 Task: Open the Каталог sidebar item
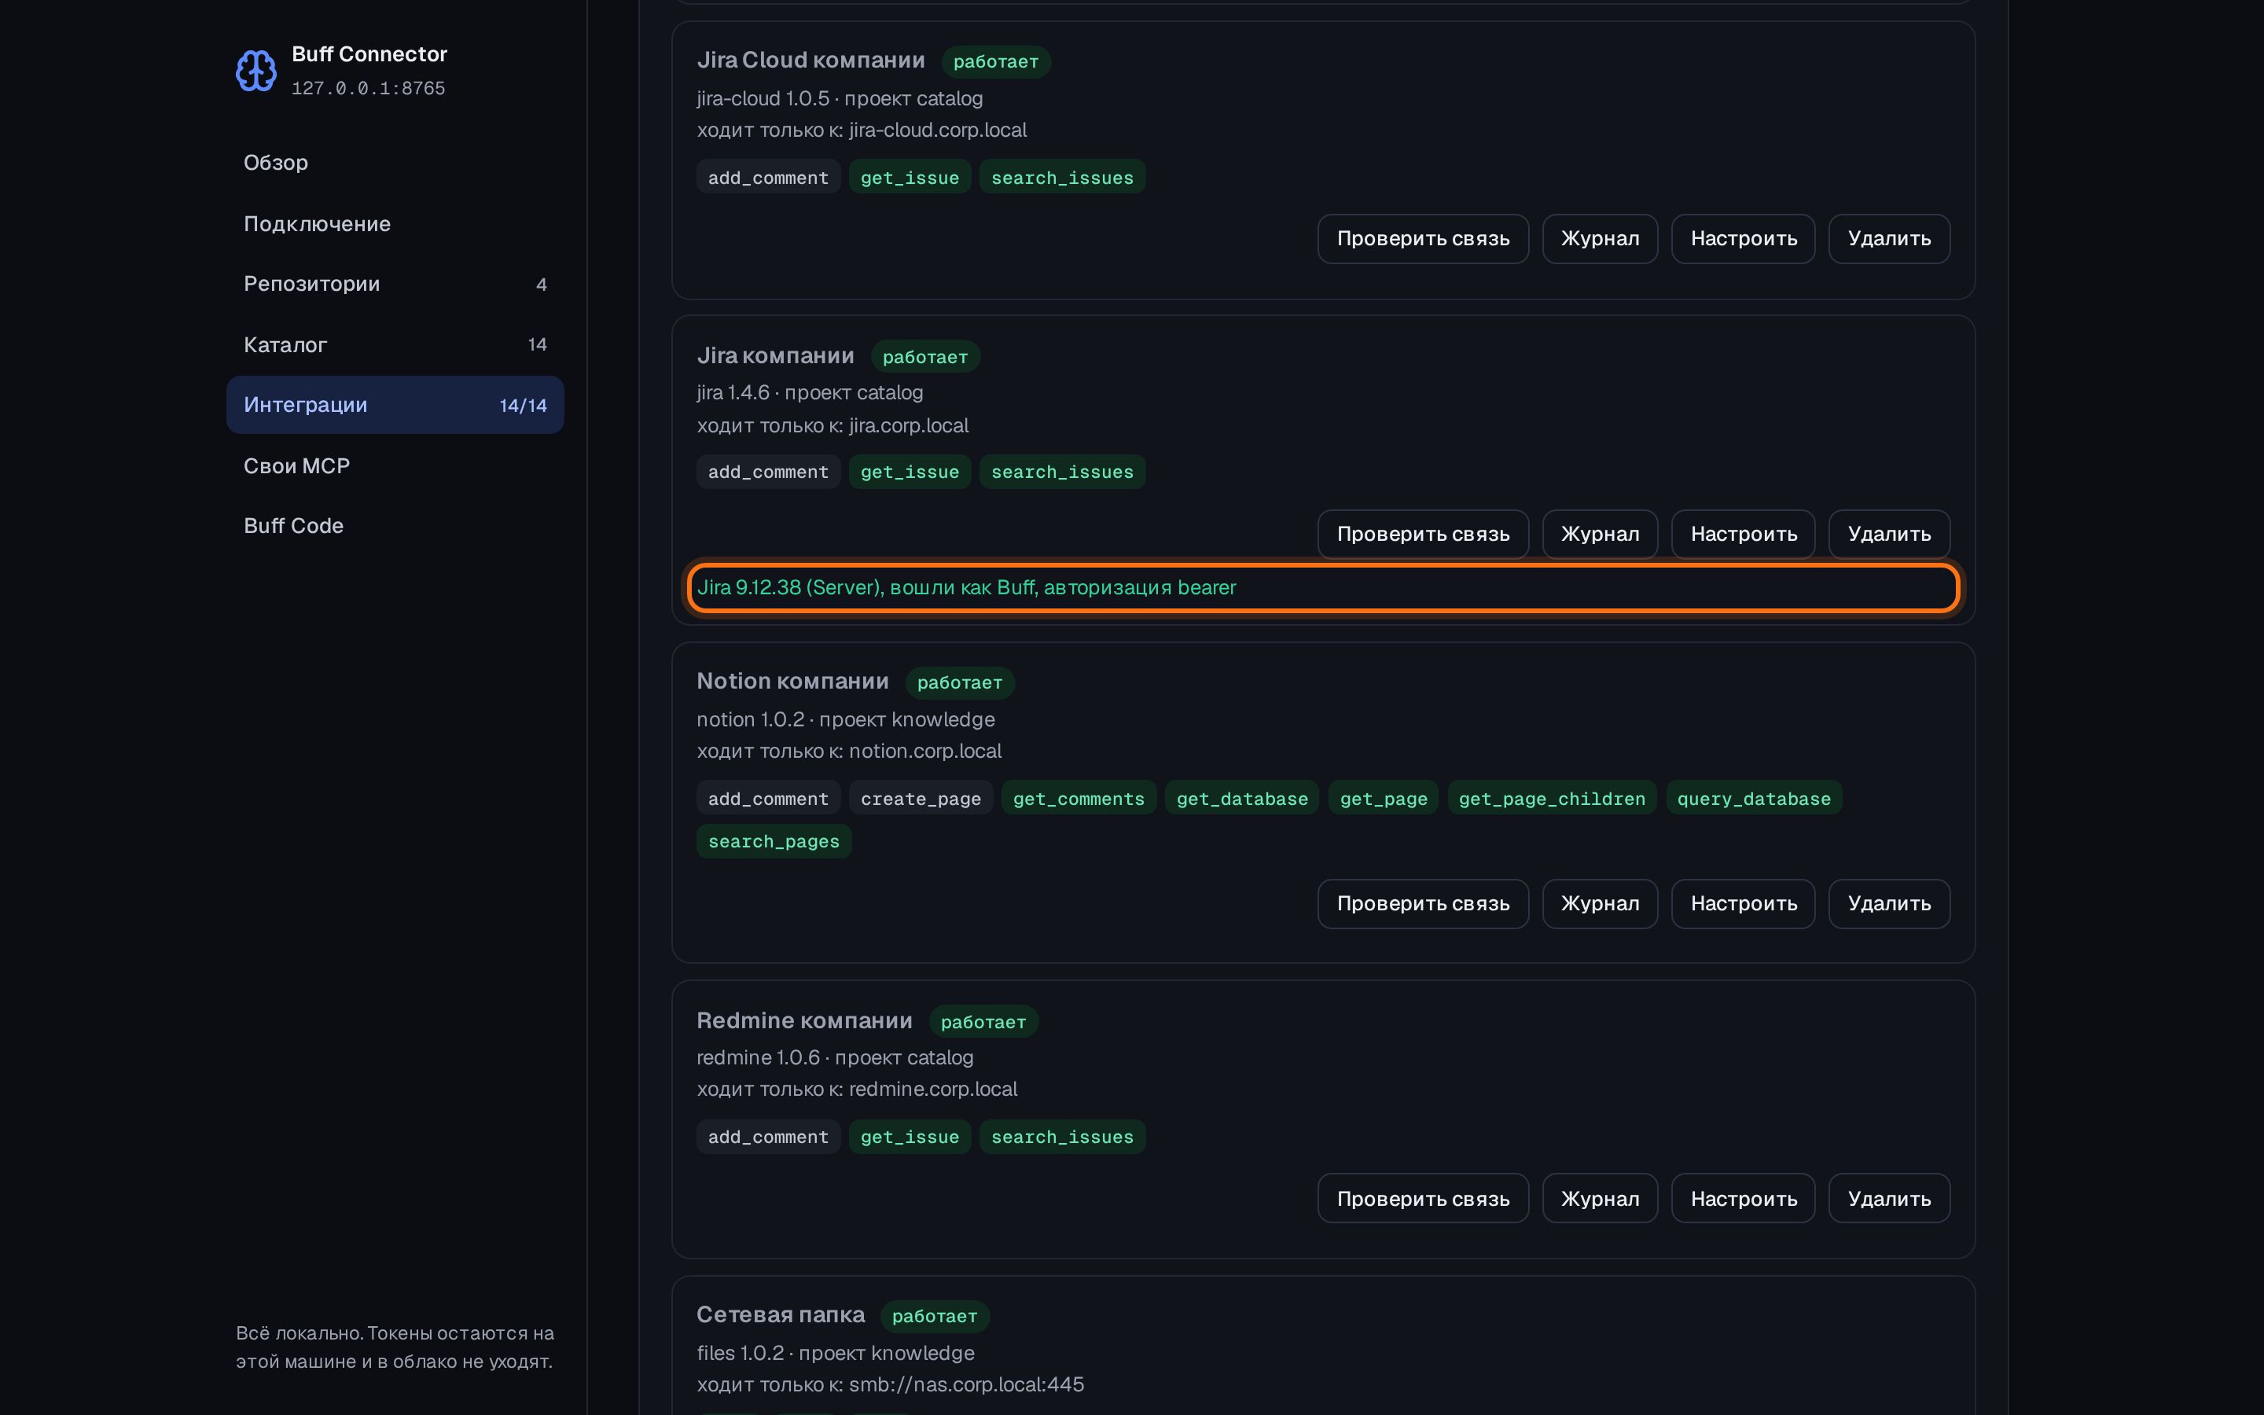[395, 344]
